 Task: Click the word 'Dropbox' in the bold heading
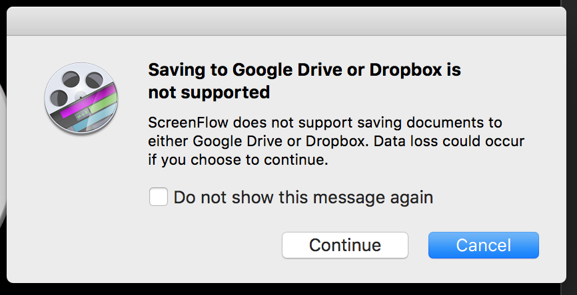pos(406,70)
